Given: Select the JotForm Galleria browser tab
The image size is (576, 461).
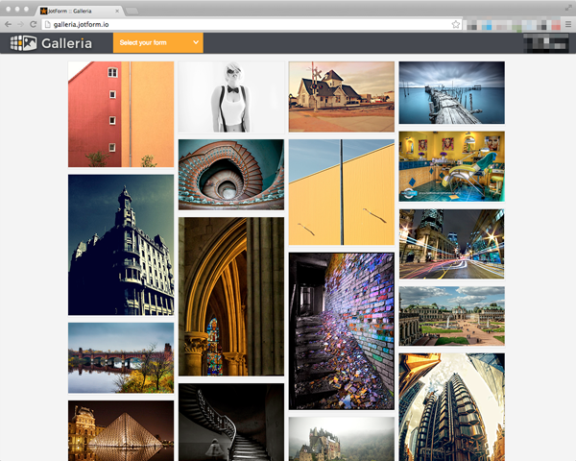Looking at the screenshot, I should pyautogui.click(x=80, y=11).
